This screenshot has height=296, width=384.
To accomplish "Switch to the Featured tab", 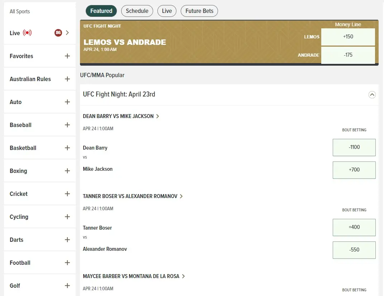I will click(x=101, y=11).
